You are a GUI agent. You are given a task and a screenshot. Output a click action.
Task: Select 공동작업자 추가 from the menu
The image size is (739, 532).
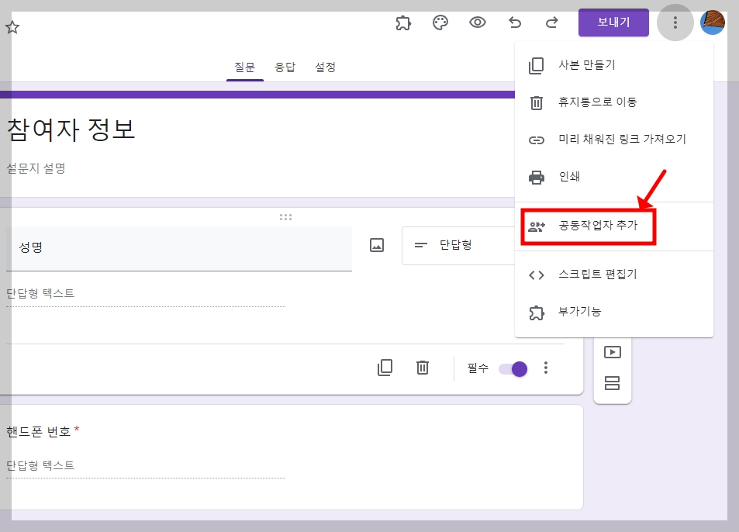coord(597,227)
